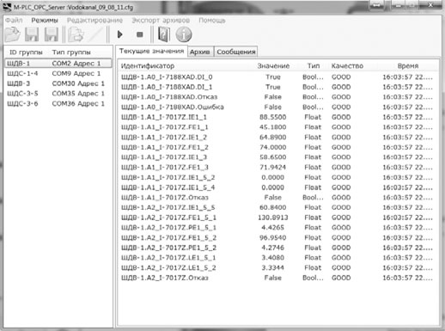Sort by the Идентификатор column header
Screen dimensions: 445x331
tap(148, 66)
